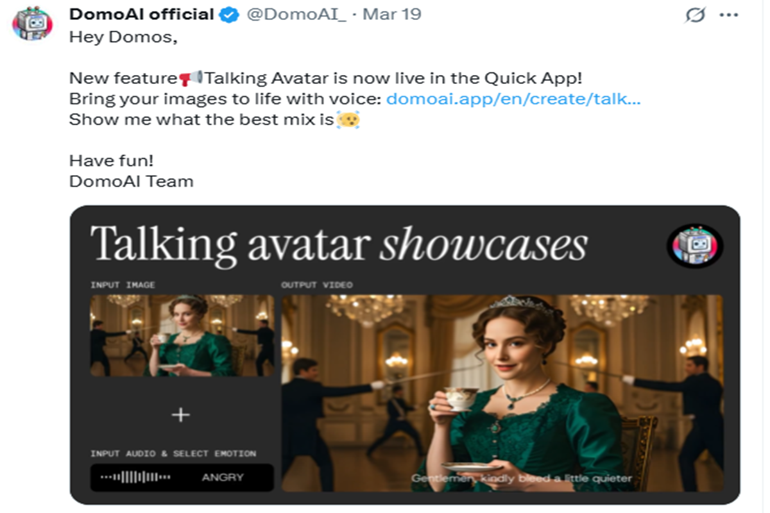The height and width of the screenshot is (513, 770).
Task: Click the output video preview
Action: [x=502, y=392]
